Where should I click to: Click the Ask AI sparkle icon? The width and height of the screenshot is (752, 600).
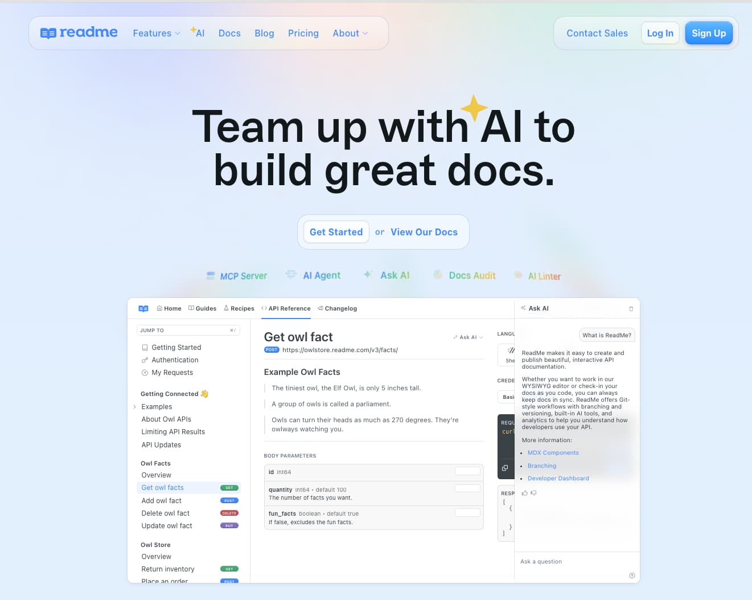click(368, 275)
